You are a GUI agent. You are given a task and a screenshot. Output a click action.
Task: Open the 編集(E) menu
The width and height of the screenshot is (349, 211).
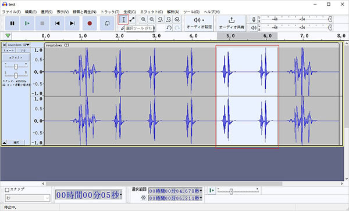point(31,12)
